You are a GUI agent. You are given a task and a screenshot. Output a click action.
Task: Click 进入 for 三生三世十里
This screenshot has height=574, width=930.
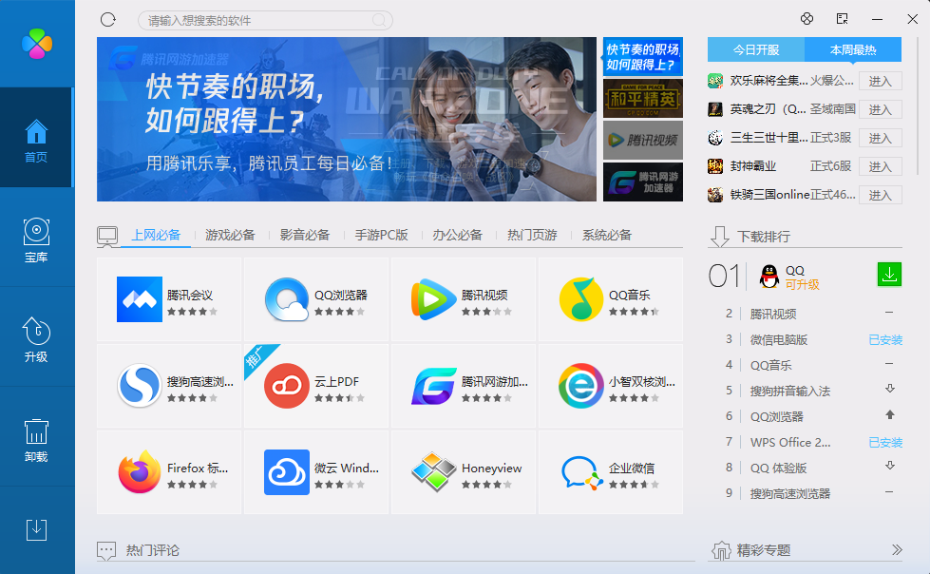881,139
